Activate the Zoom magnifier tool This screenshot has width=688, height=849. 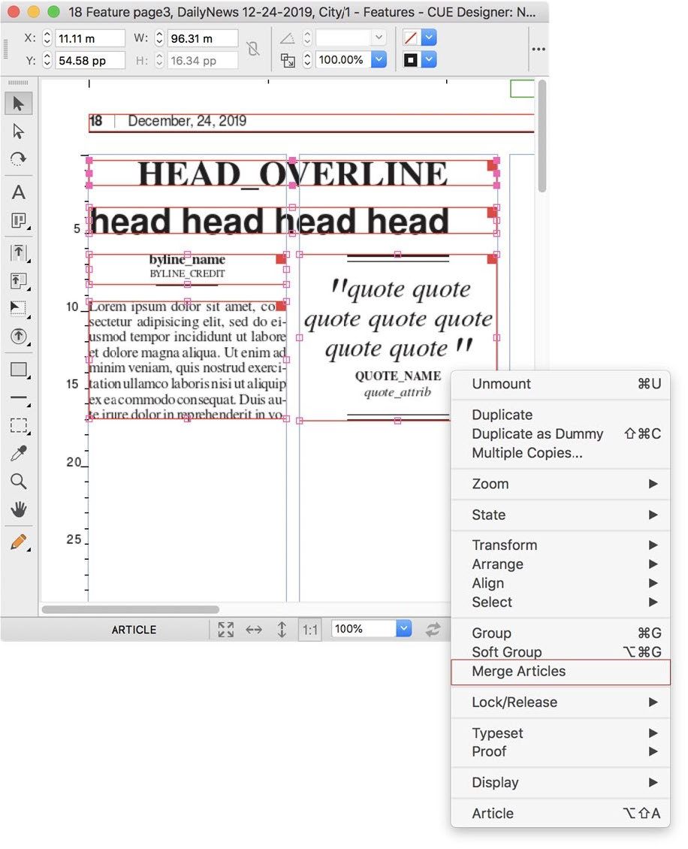pos(19,482)
